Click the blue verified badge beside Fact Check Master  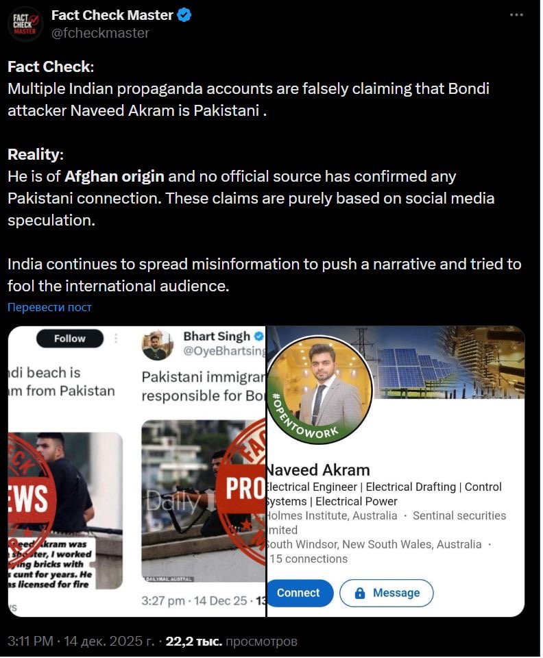[184, 15]
